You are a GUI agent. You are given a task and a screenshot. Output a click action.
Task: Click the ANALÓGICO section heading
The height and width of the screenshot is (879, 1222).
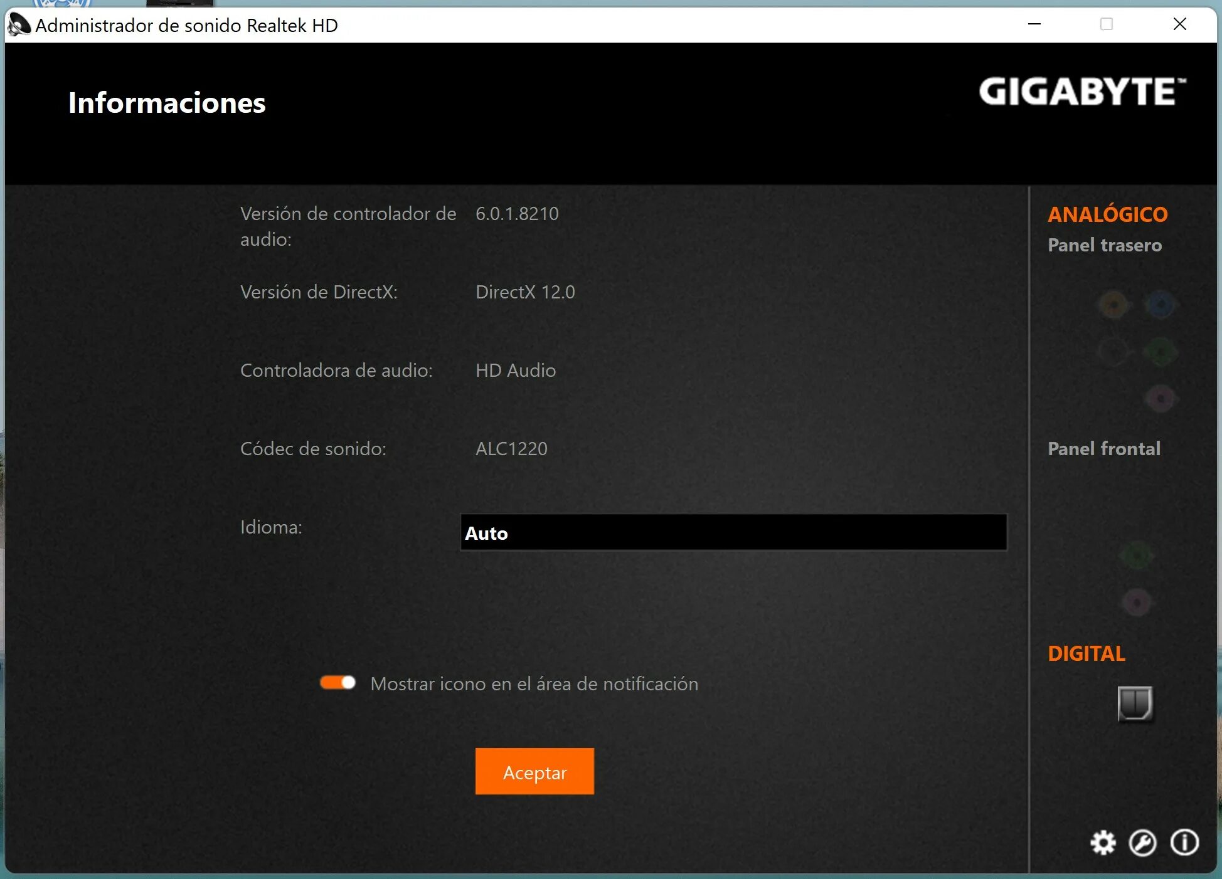point(1107,214)
